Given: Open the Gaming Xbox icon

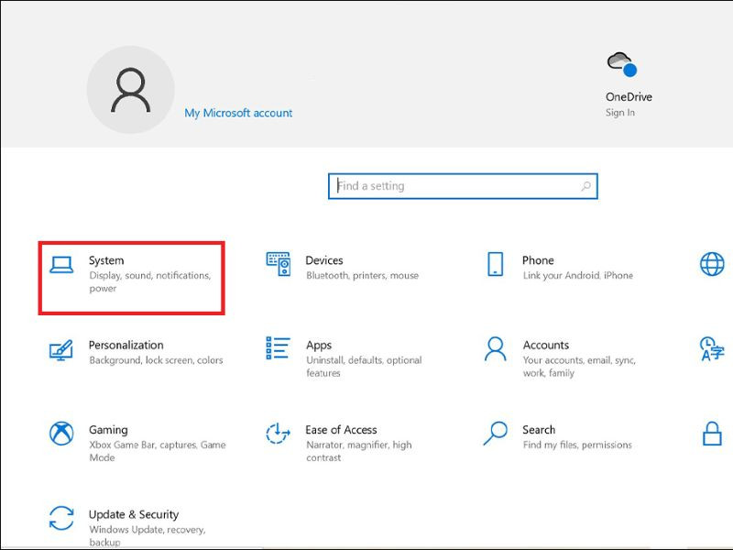Looking at the screenshot, I should point(61,434).
